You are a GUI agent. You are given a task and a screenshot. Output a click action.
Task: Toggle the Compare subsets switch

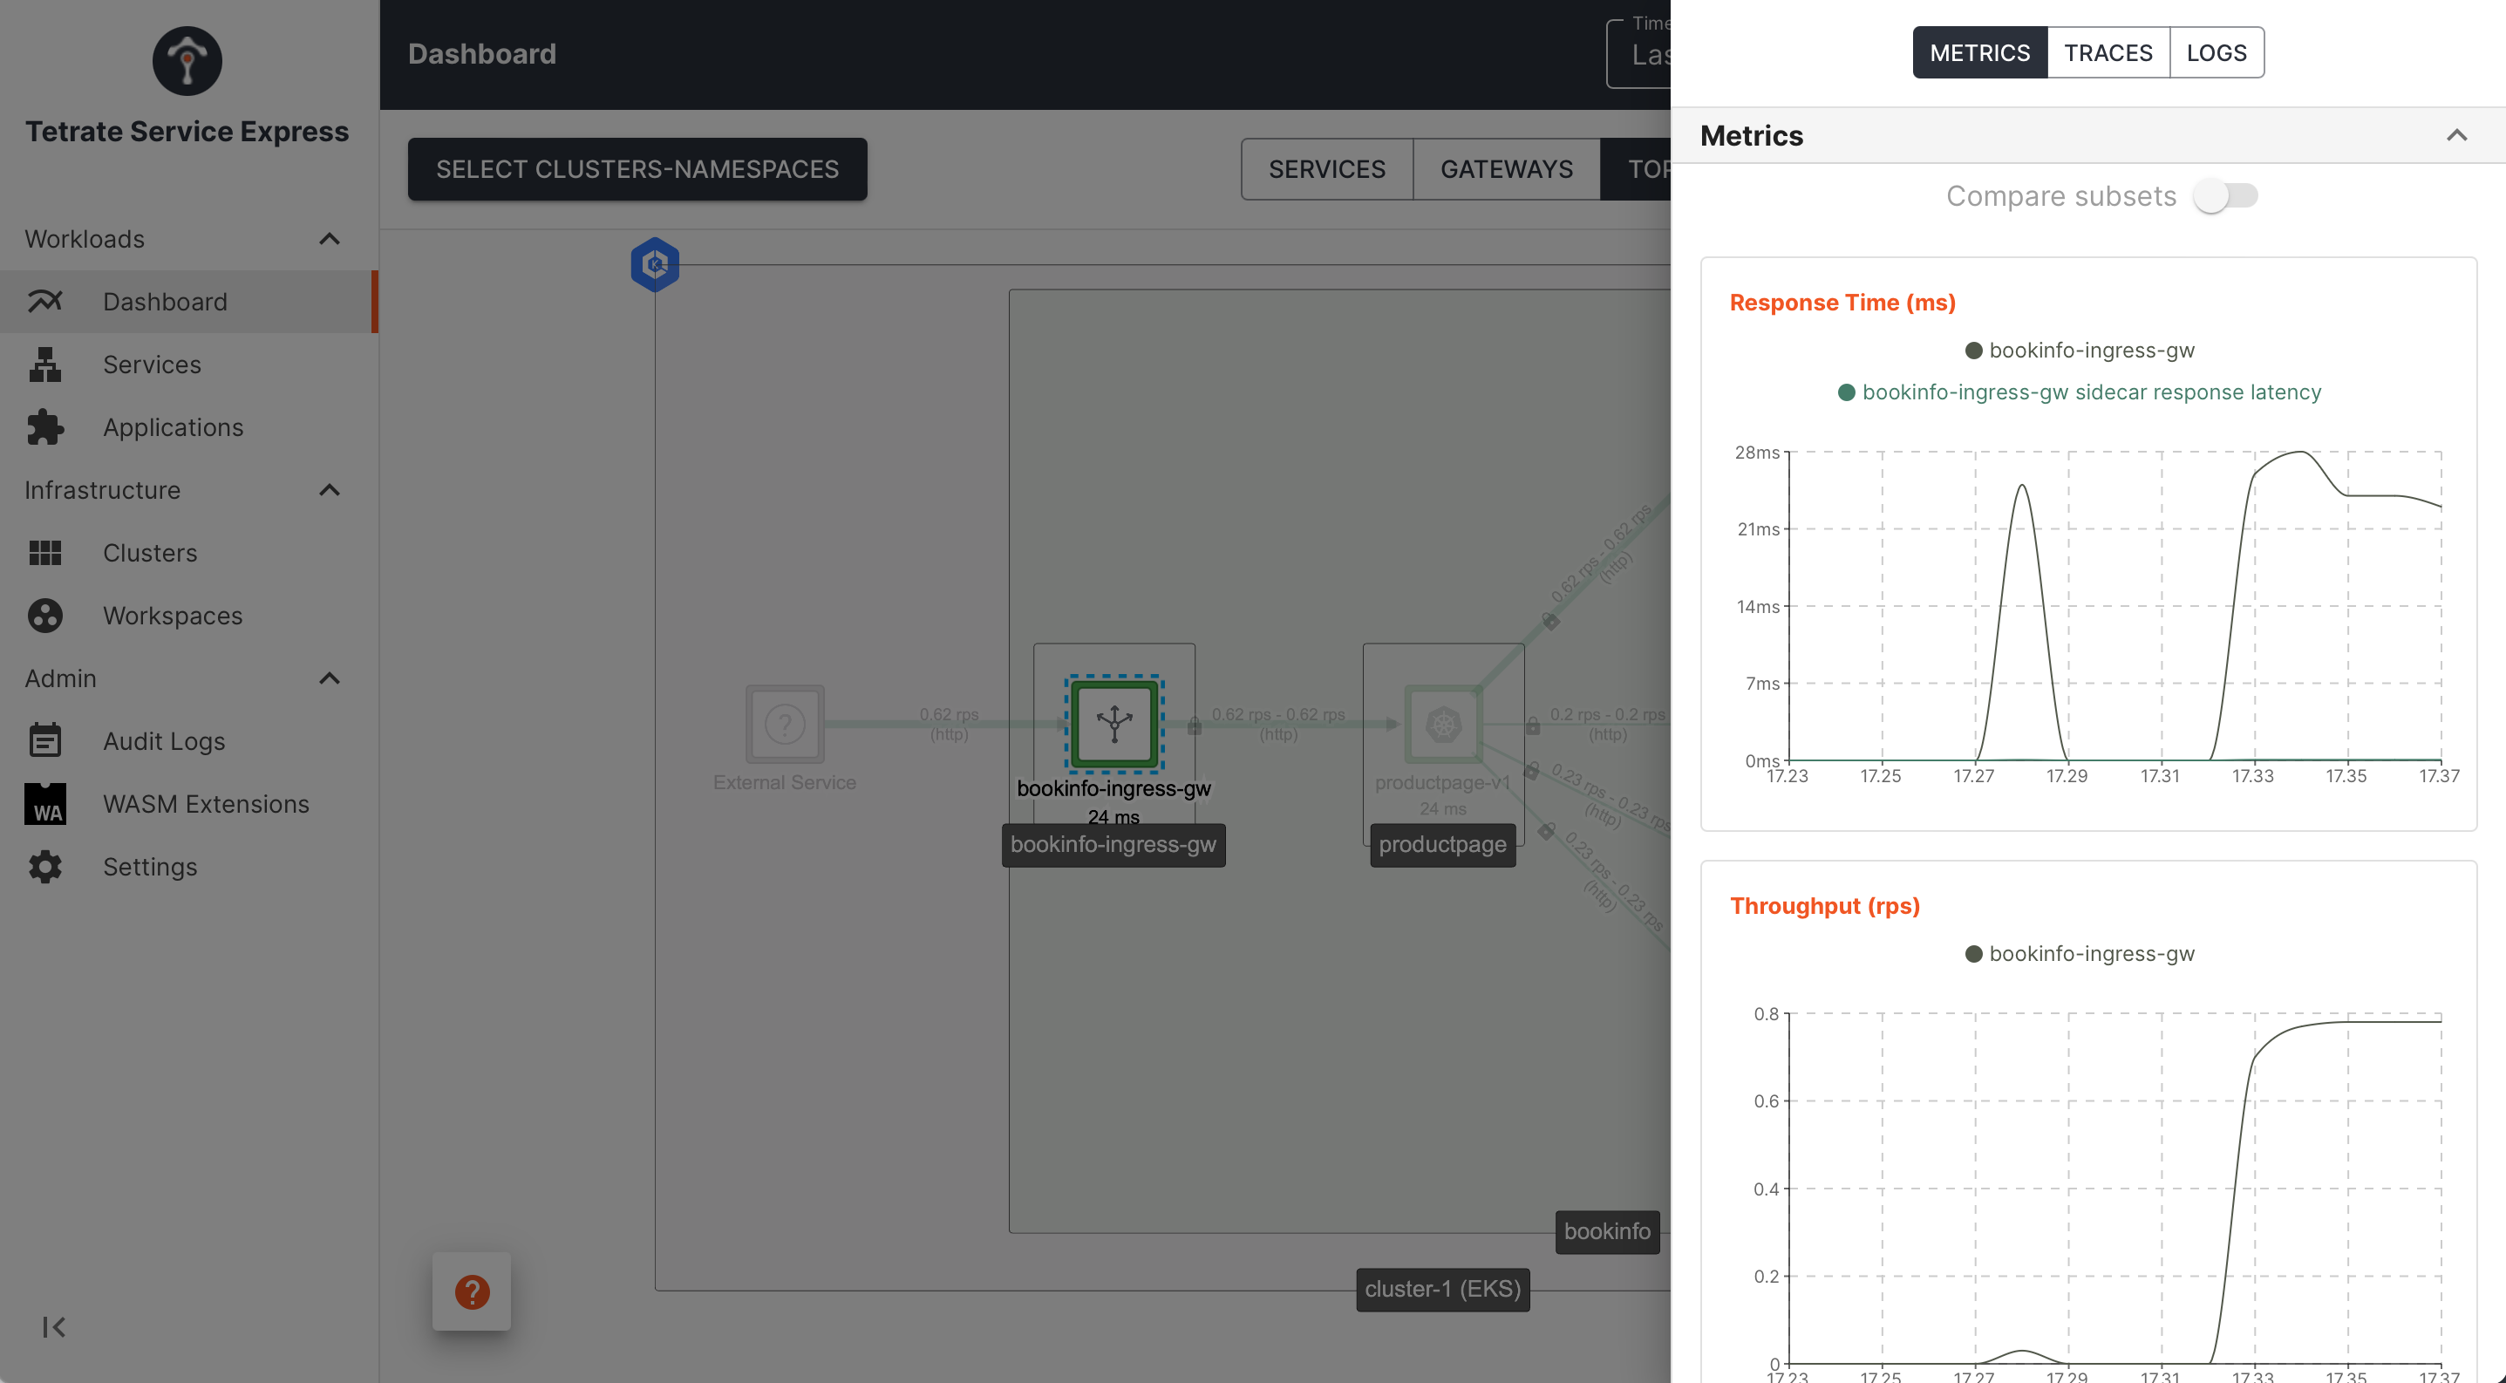[2225, 194]
